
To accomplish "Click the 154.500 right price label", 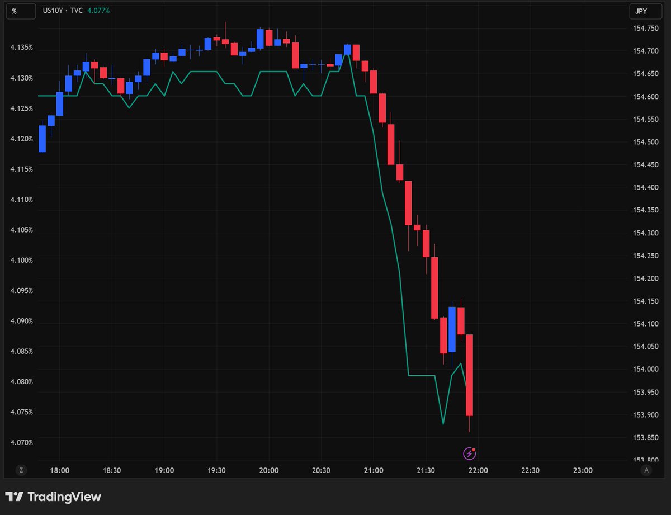I will tap(645, 142).
